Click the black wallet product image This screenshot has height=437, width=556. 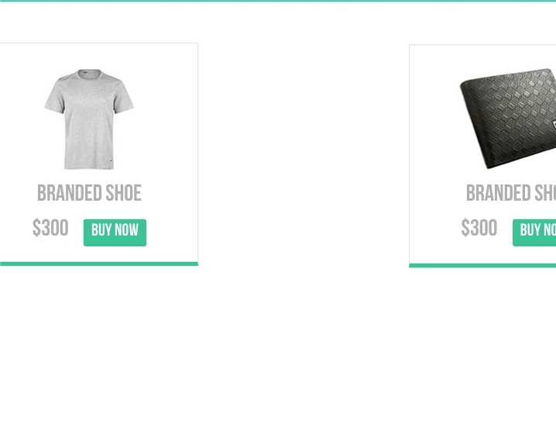[508, 119]
